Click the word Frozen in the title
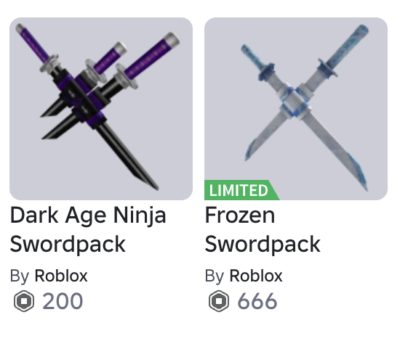Image resolution: width=400 pixels, height=341 pixels. click(240, 215)
